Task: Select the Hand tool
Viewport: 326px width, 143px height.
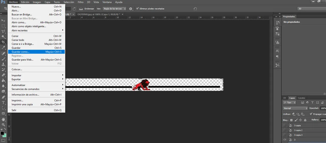Action: tap(3, 119)
